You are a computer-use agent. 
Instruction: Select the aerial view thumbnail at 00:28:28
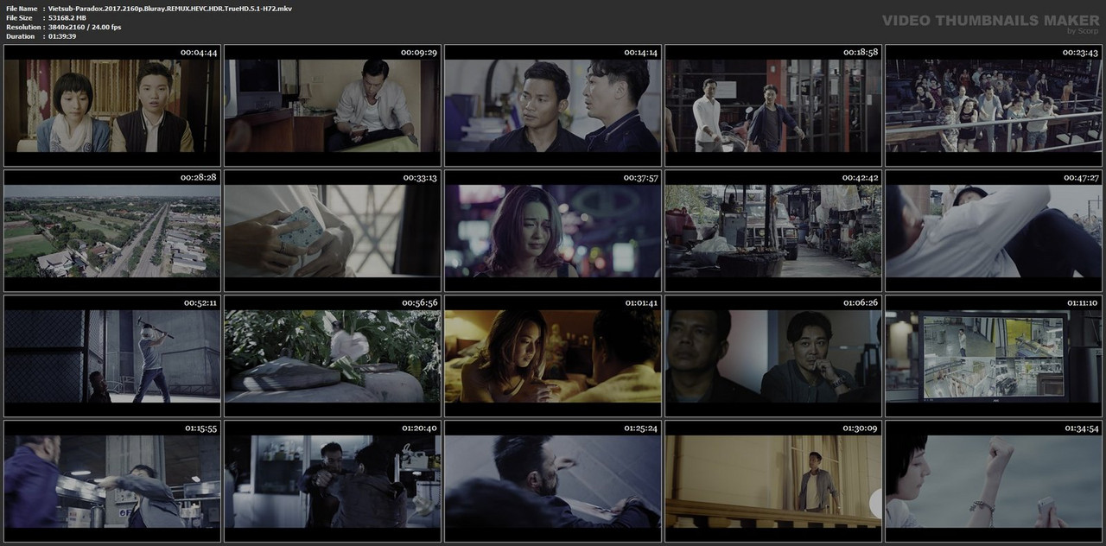(x=112, y=231)
